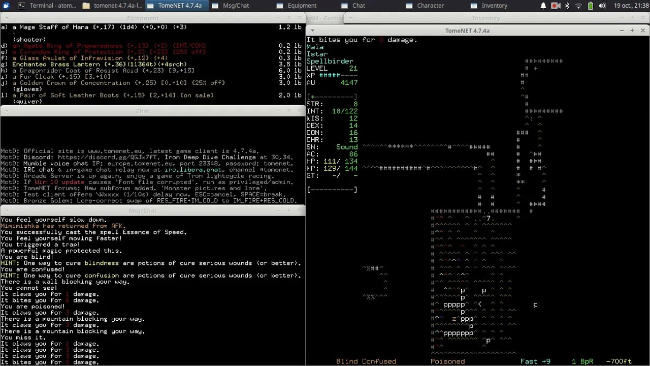Click the Spellbinder class label
650x366 pixels.
pyautogui.click(x=330, y=61)
